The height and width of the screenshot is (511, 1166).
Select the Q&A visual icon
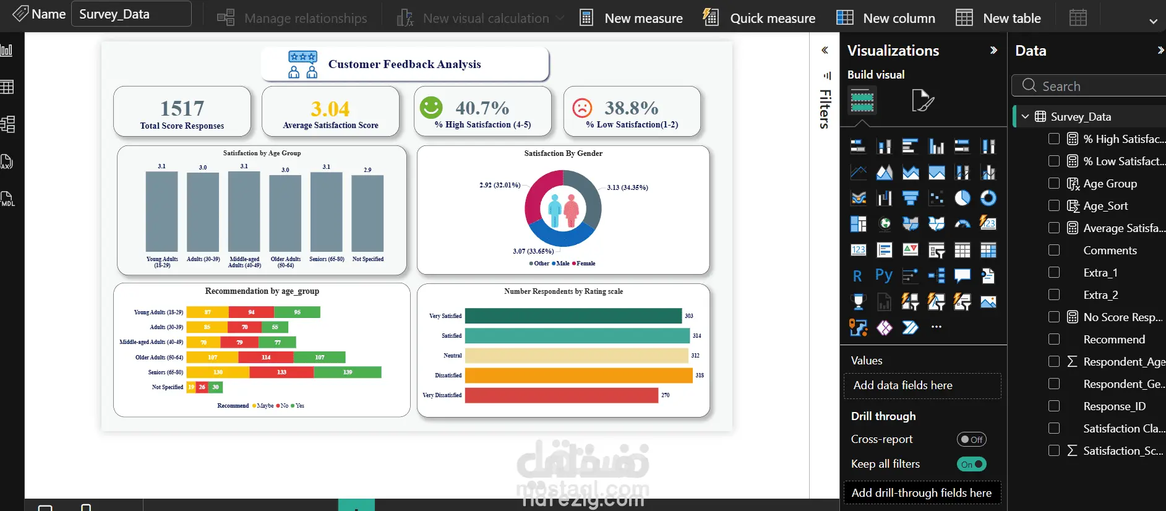tap(962, 275)
